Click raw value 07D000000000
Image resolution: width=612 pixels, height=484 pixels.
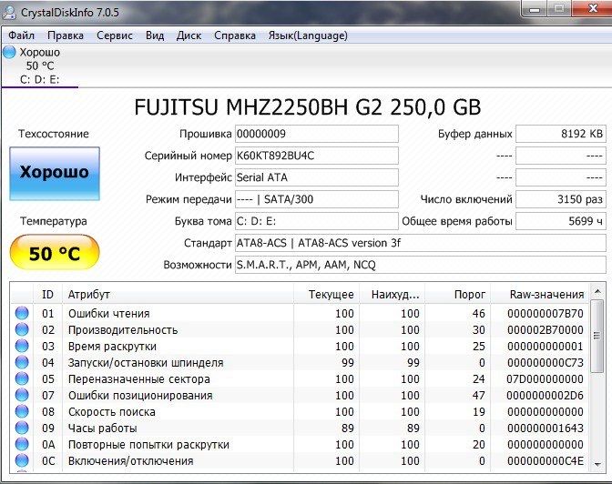pyautogui.click(x=545, y=379)
